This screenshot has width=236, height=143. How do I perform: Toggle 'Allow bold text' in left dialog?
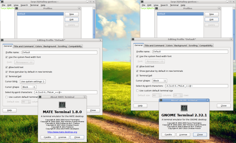[x=6, y=67]
